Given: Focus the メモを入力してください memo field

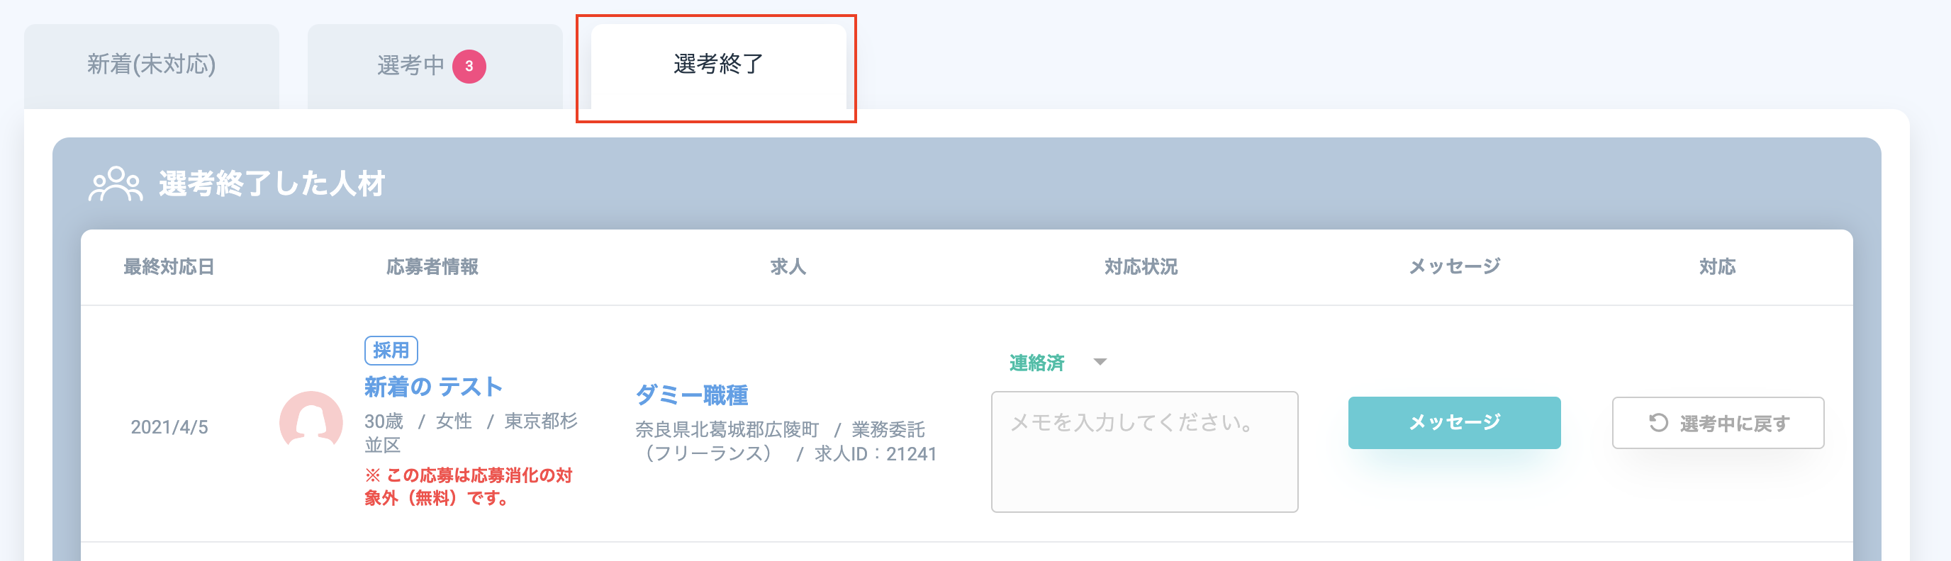Looking at the screenshot, I should [1144, 451].
